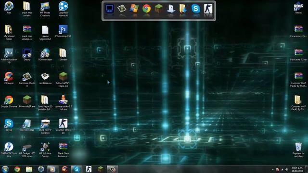This screenshot has height=173, width=308.
Task: Launch Skype from the top dock
Action: pos(196,9)
